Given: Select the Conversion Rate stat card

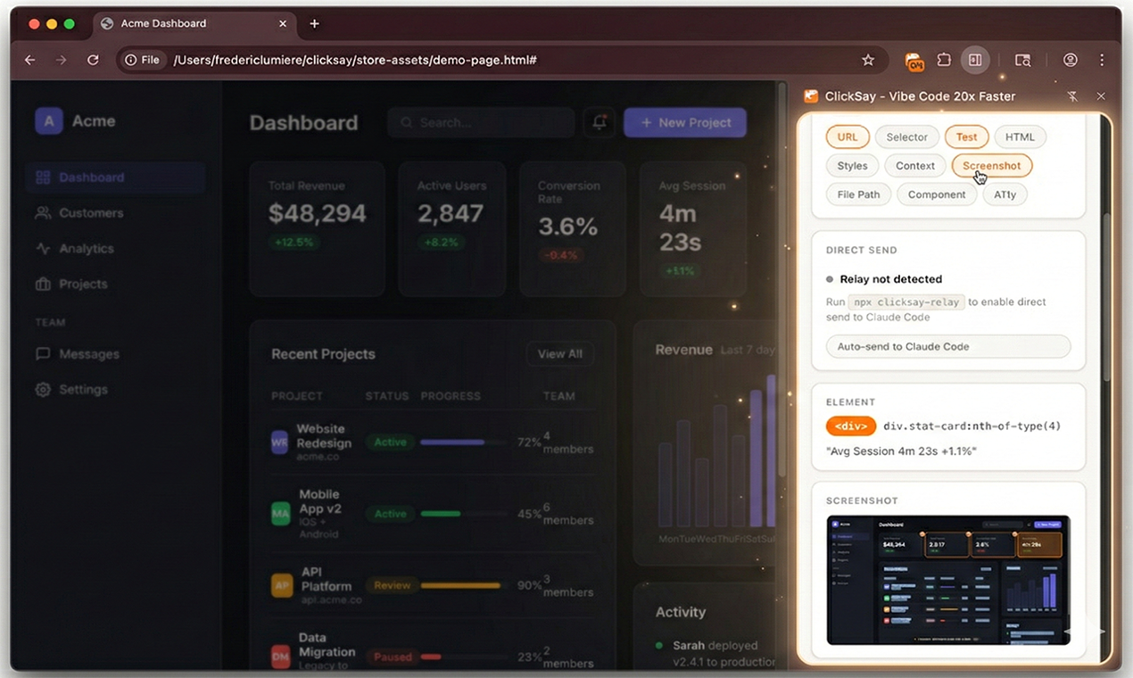Looking at the screenshot, I should click(573, 228).
